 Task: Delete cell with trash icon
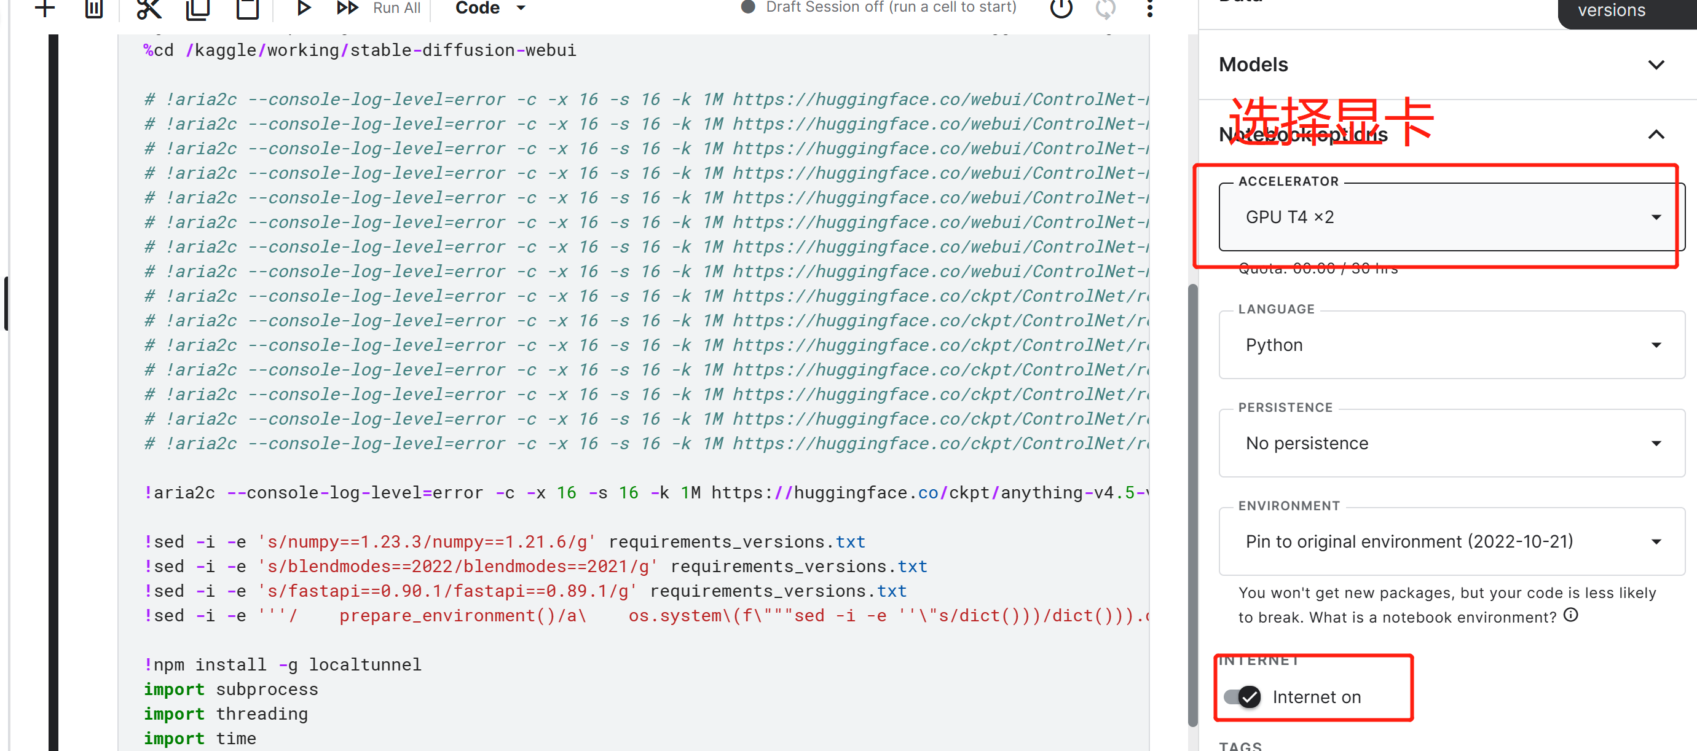(x=94, y=8)
